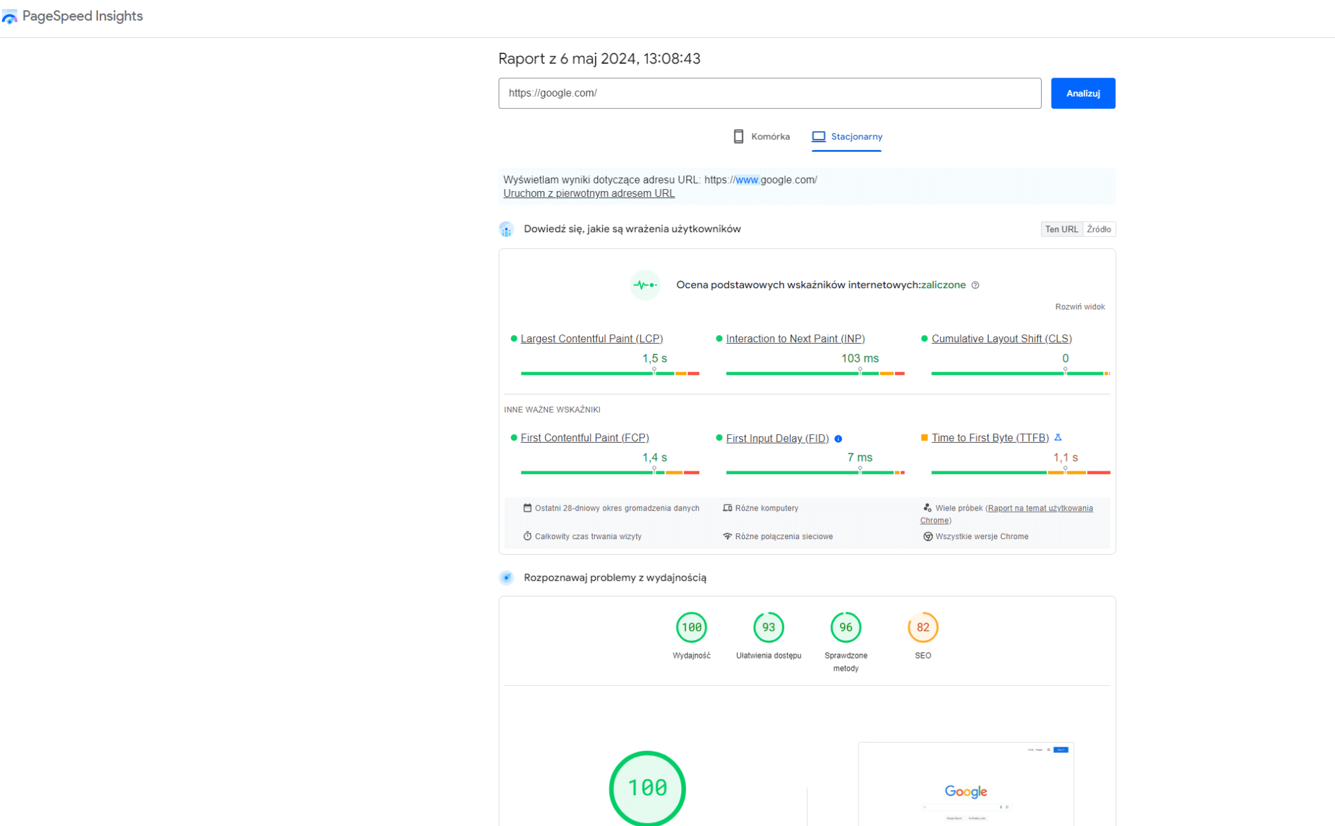Click the diagnostics icon beside 'Rozpoznawaj problemy'
The width and height of the screenshot is (1335, 826).
coord(506,578)
